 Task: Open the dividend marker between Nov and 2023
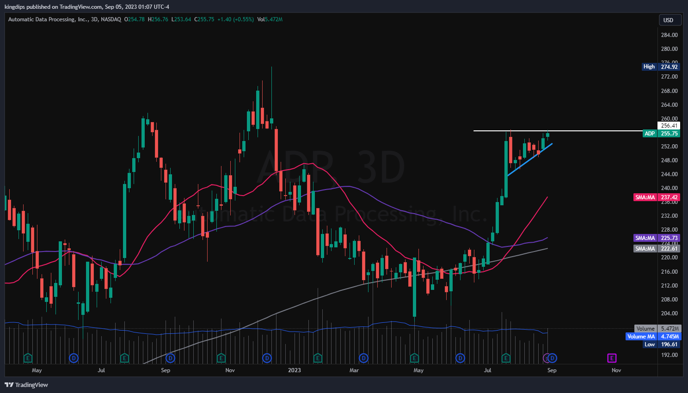[x=267, y=358]
